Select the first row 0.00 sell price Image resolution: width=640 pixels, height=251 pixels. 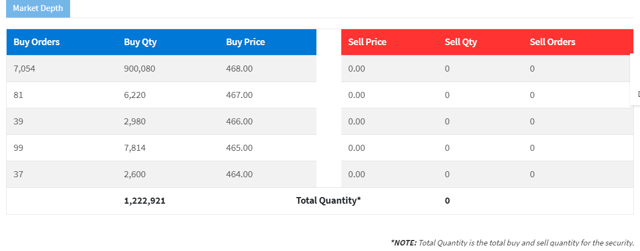(357, 69)
